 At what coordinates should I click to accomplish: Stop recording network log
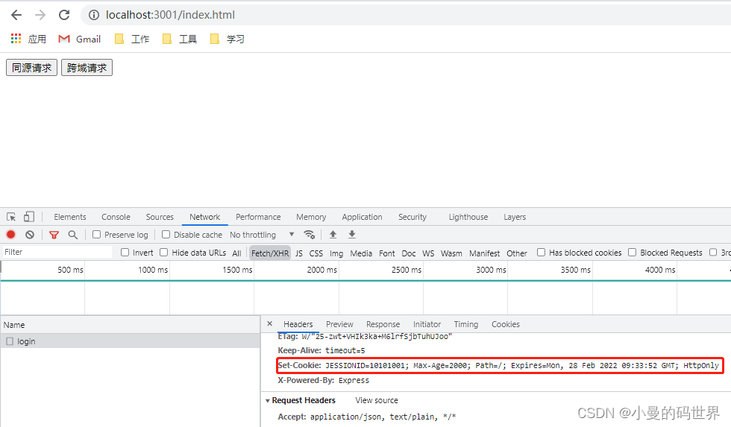[11, 235]
